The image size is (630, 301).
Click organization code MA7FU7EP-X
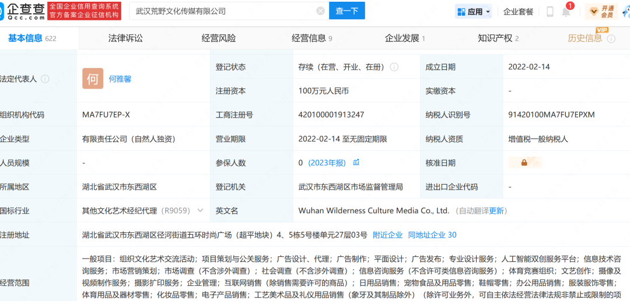pos(106,115)
